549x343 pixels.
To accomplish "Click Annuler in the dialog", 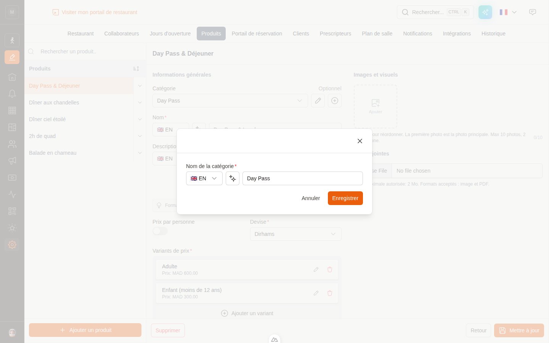I will tap(311, 198).
